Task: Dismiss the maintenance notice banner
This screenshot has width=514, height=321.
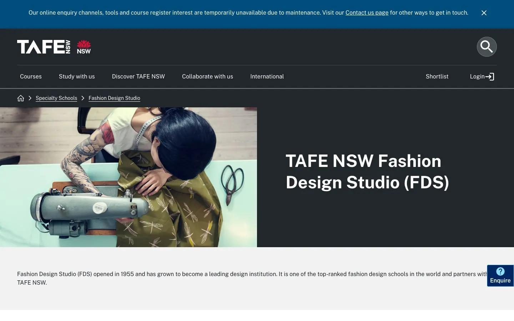Action: pos(484,13)
